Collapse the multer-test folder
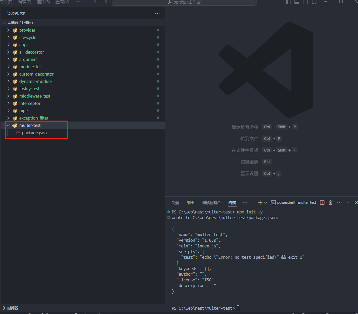The image size is (358, 314). coord(8,125)
